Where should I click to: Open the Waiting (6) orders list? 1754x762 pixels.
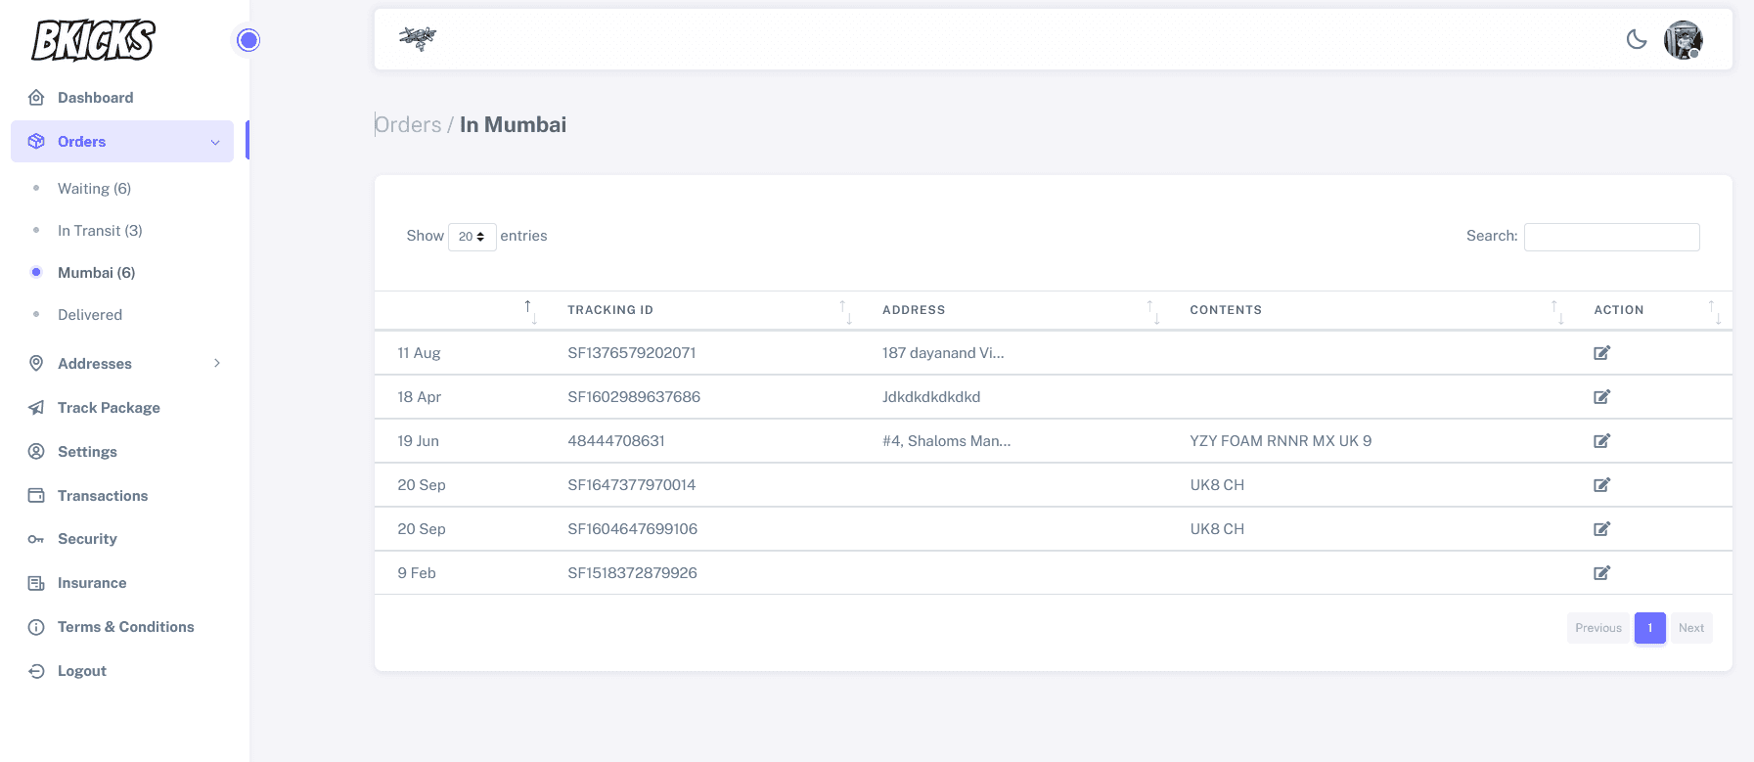94,189
